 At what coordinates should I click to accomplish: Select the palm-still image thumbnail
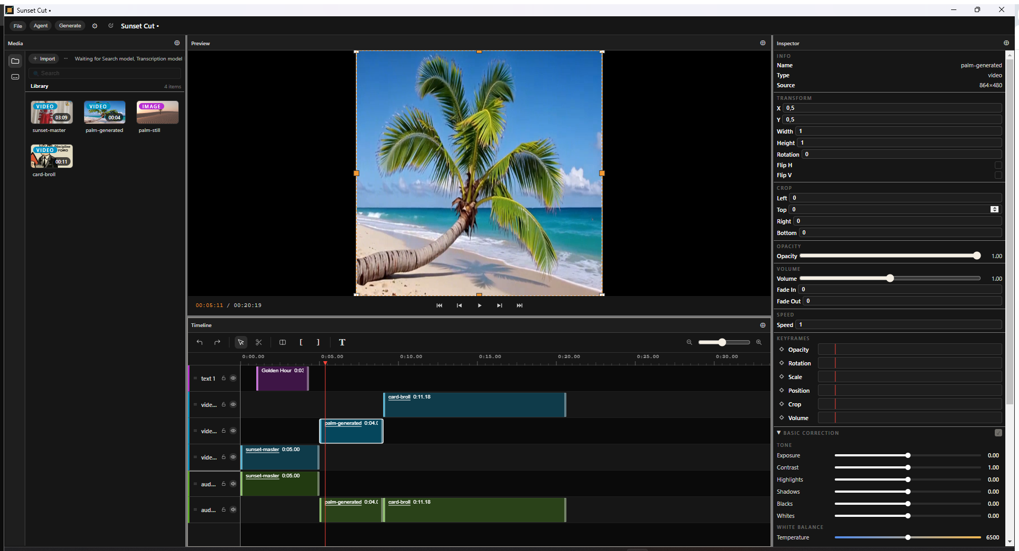pyautogui.click(x=157, y=112)
